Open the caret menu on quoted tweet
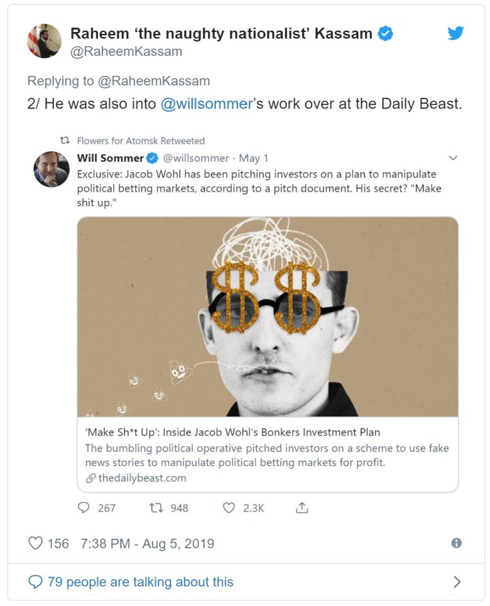The width and height of the screenshot is (490, 606). [x=453, y=158]
